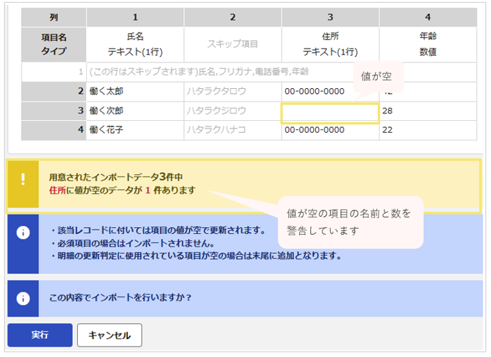Click the 住所 テキスト(1行) column header
Viewport: 491px width, 357px height.
pos(331,44)
